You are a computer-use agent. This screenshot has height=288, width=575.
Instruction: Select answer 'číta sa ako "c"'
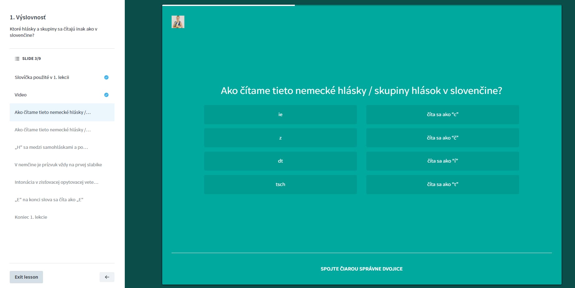(x=442, y=115)
